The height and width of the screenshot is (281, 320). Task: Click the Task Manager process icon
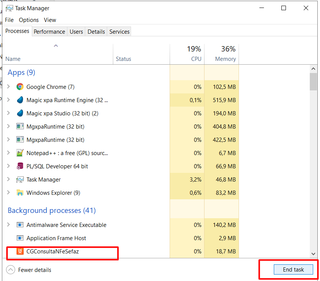(20, 180)
